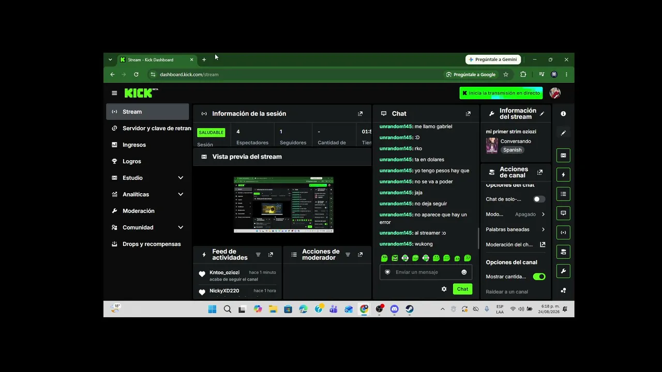Click the bottom dots icon in the right sidebar
The width and height of the screenshot is (662, 372).
[x=563, y=290]
